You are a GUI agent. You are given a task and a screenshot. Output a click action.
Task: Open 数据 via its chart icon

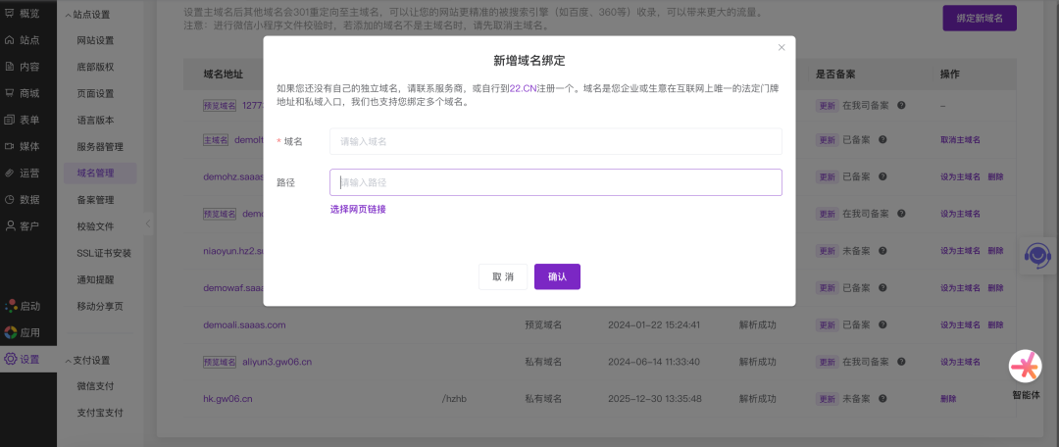point(11,199)
